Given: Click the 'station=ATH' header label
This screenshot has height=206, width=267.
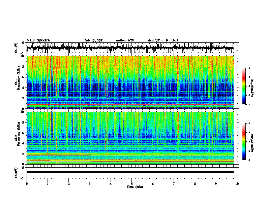Looking at the screenshot, I should [125, 40].
